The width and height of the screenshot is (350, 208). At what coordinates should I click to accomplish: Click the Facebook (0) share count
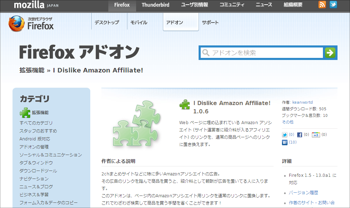pos(306,135)
